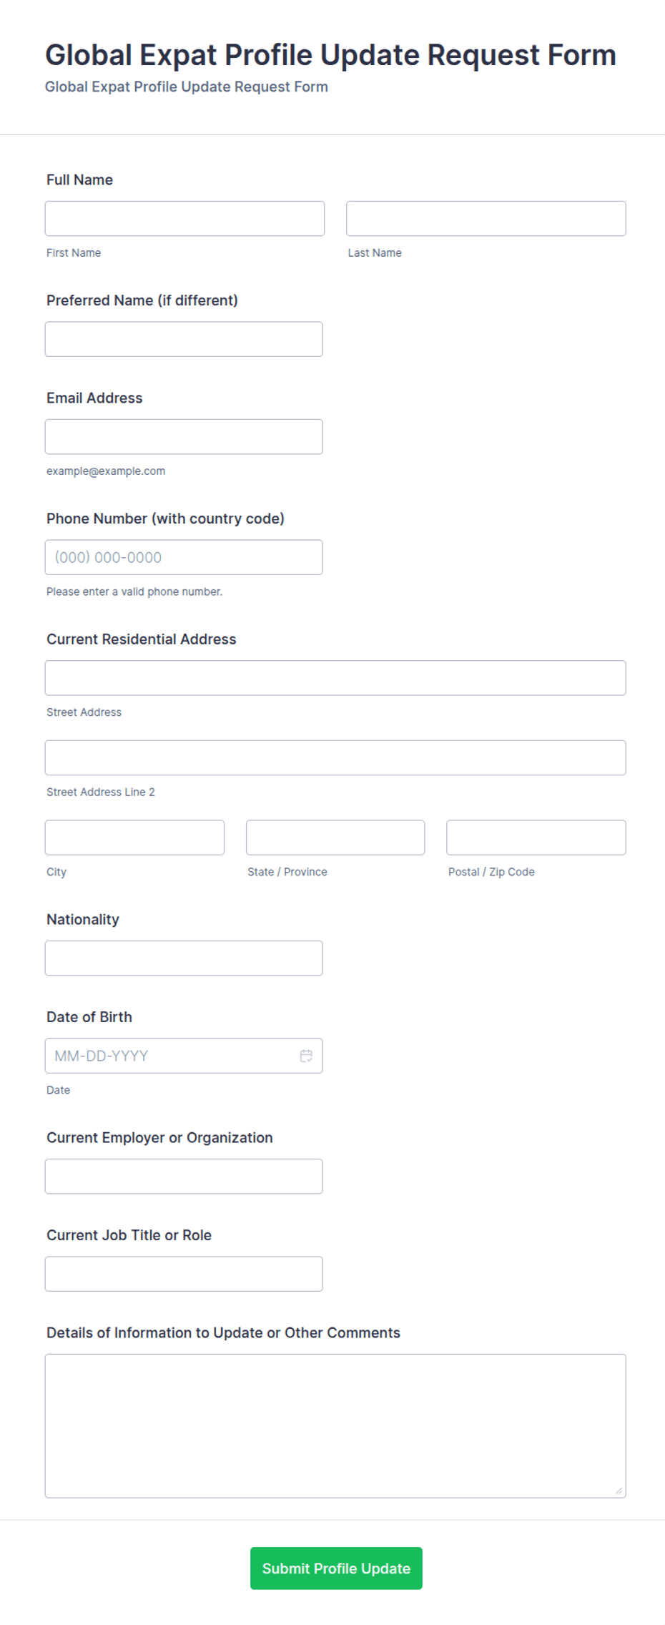The image size is (665, 1625).
Task: Submit the profile update form
Action: [x=336, y=1568]
